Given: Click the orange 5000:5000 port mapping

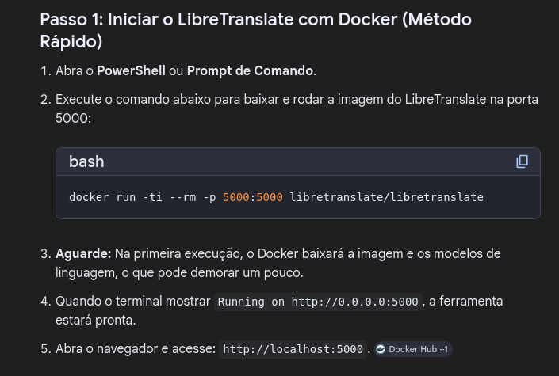Looking at the screenshot, I should (253, 197).
